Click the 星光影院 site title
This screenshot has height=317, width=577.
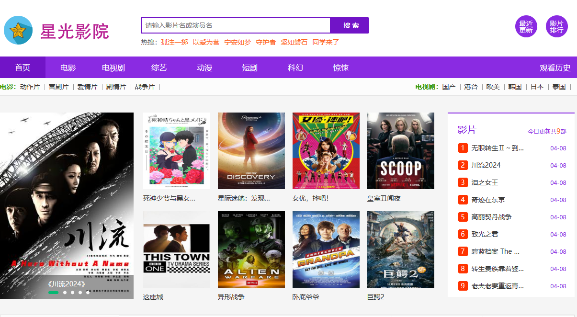click(75, 31)
